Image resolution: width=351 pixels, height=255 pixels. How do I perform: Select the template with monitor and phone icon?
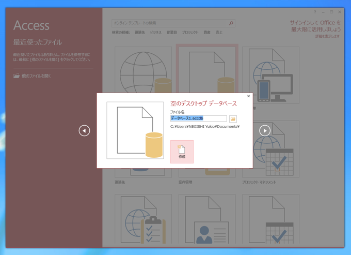point(270,75)
